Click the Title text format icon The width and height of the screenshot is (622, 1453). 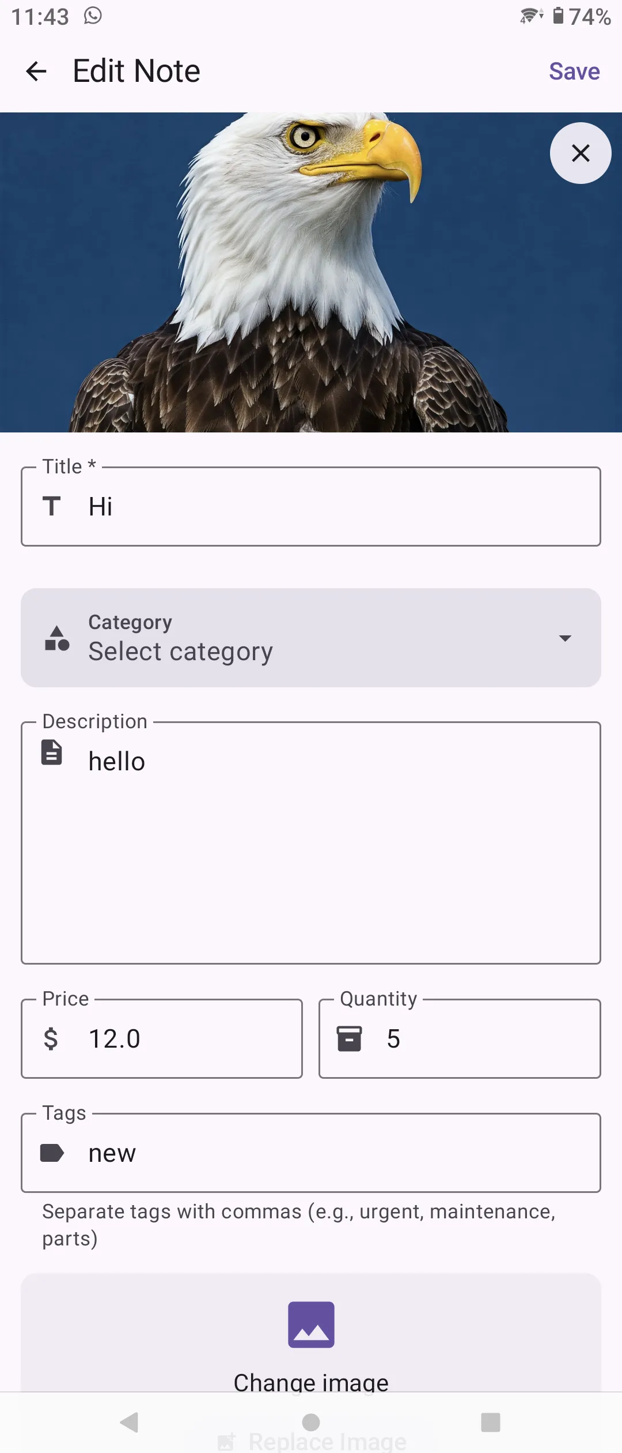[52, 507]
